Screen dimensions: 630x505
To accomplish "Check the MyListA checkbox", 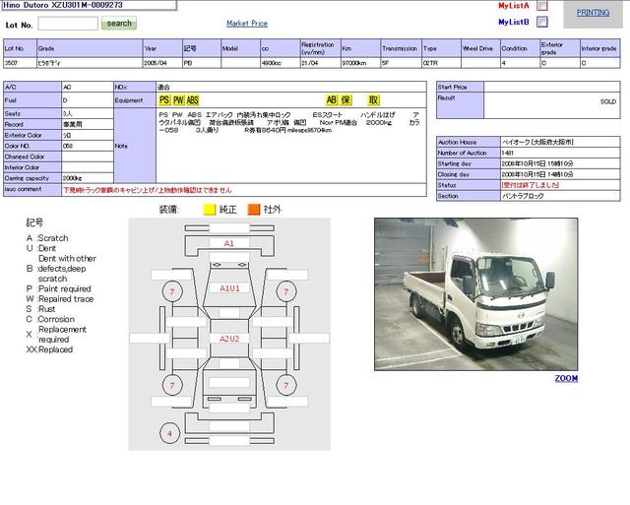I will pos(541,6).
